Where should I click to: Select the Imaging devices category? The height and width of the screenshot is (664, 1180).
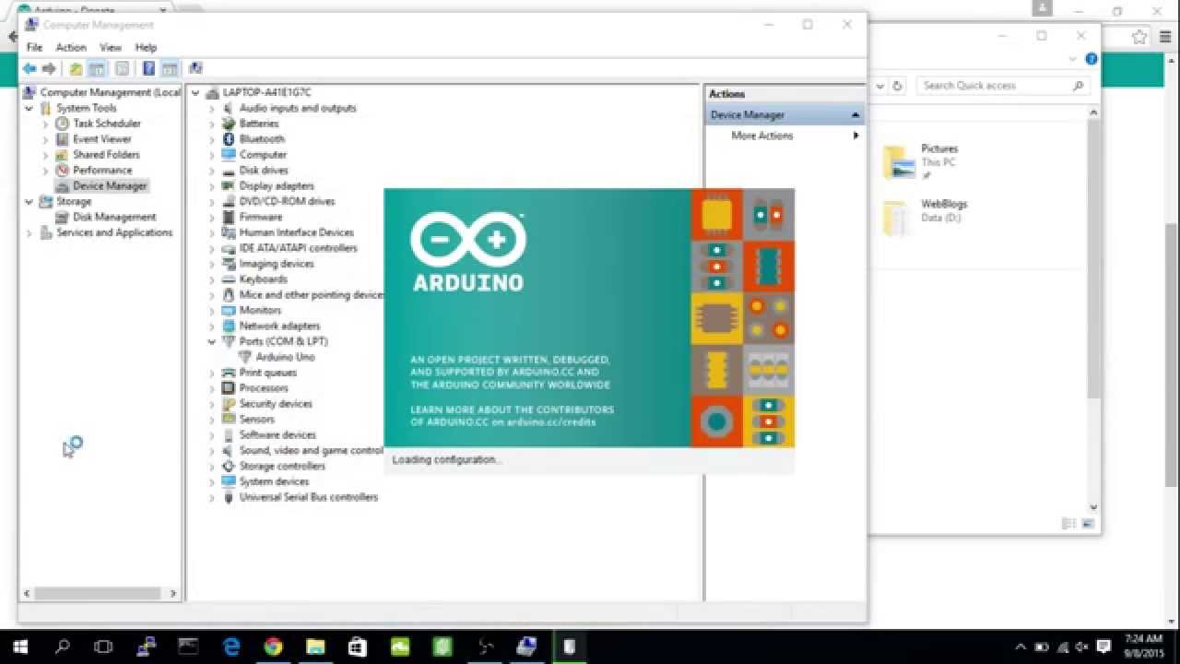point(277,263)
